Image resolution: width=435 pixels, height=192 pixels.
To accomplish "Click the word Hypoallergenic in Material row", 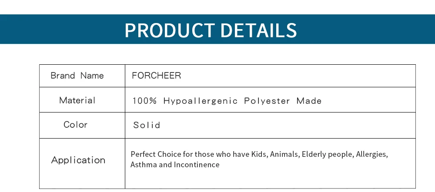I will tap(200, 101).
